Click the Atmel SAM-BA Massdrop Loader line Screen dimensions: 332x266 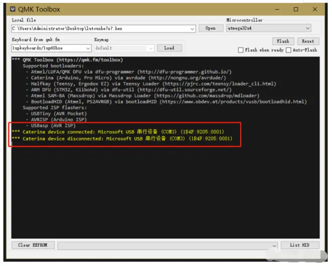[x=142, y=96]
